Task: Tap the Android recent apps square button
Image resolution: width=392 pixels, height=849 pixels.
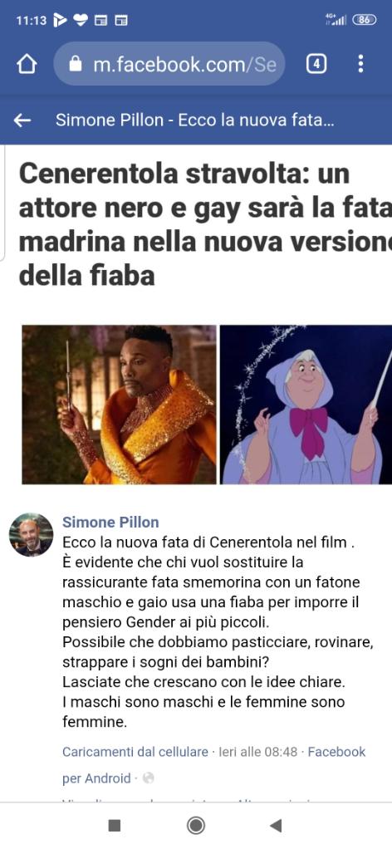Action: pos(115,825)
